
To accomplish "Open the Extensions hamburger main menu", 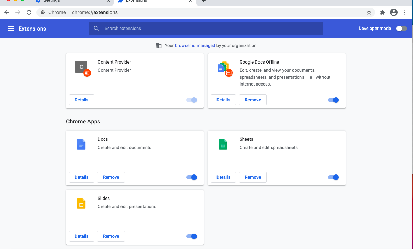I will pyautogui.click(x=11, y=29).
